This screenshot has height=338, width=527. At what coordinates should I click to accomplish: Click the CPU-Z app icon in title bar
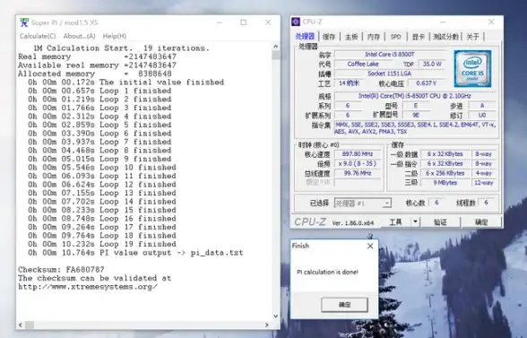coord(296,22)
